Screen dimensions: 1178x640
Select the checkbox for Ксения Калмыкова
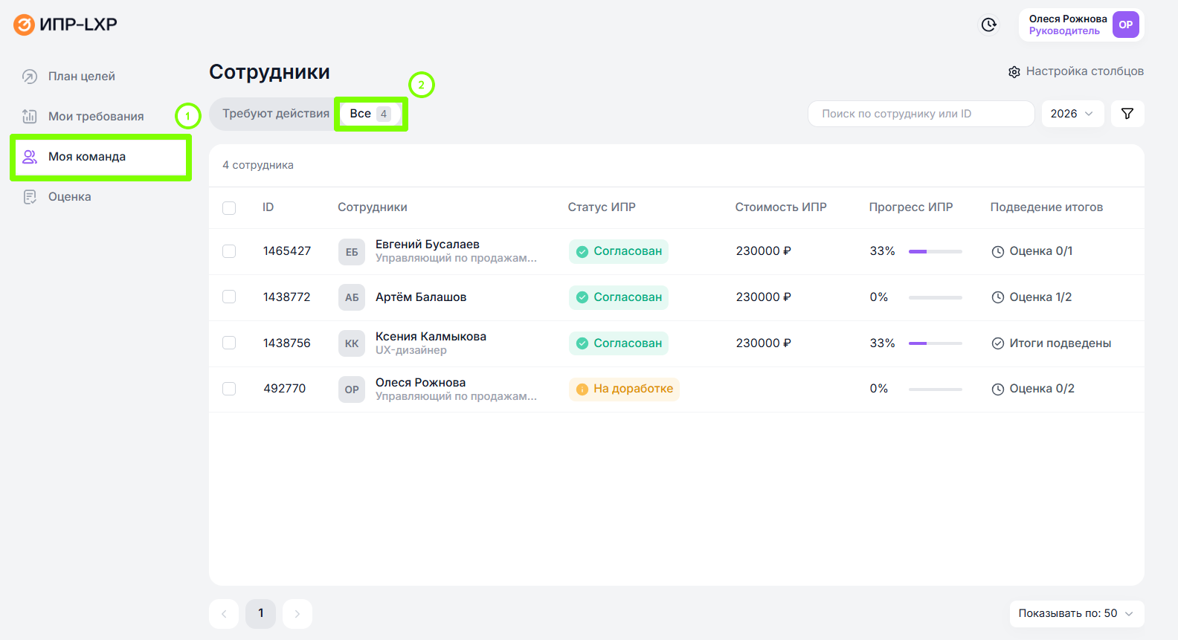229,343
